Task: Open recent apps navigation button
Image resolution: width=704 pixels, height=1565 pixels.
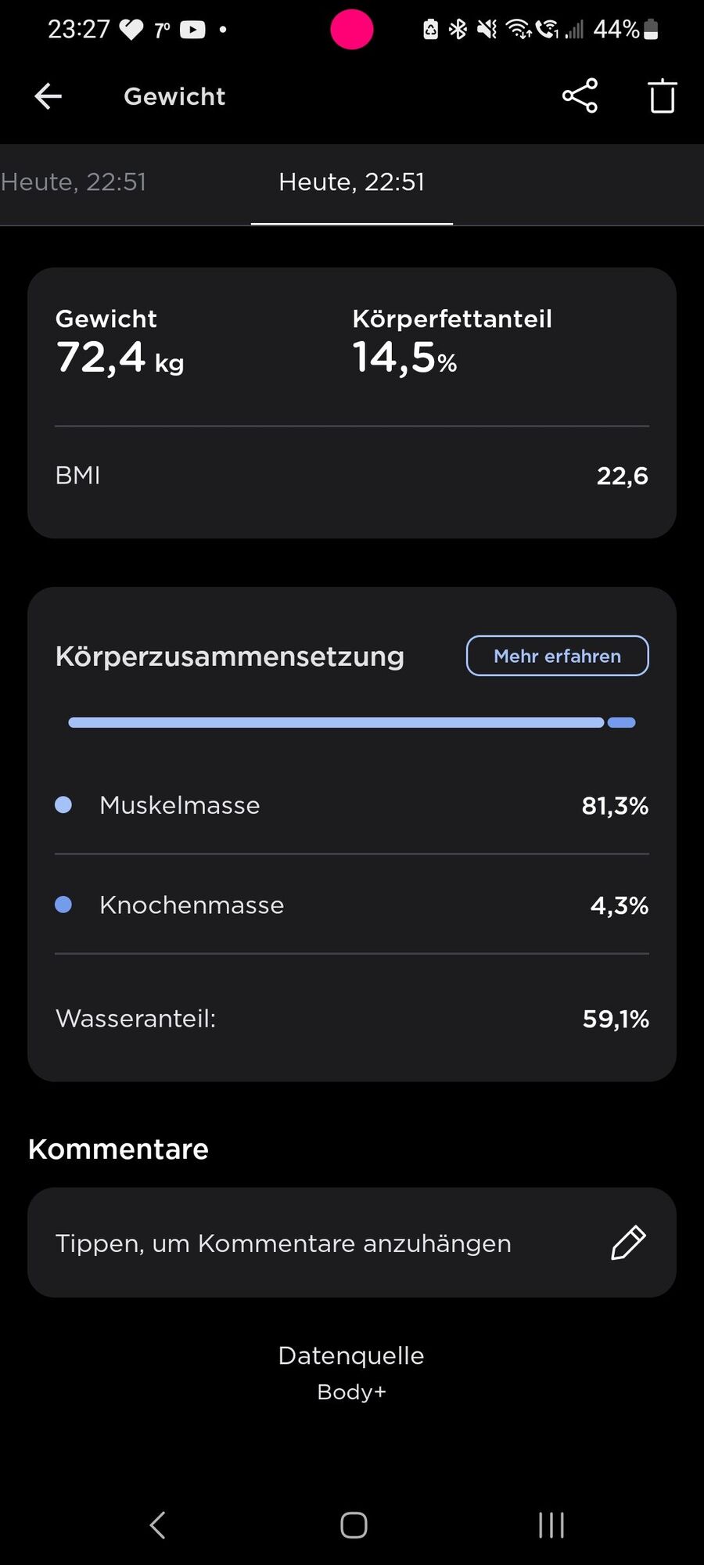Action: 551,1525
